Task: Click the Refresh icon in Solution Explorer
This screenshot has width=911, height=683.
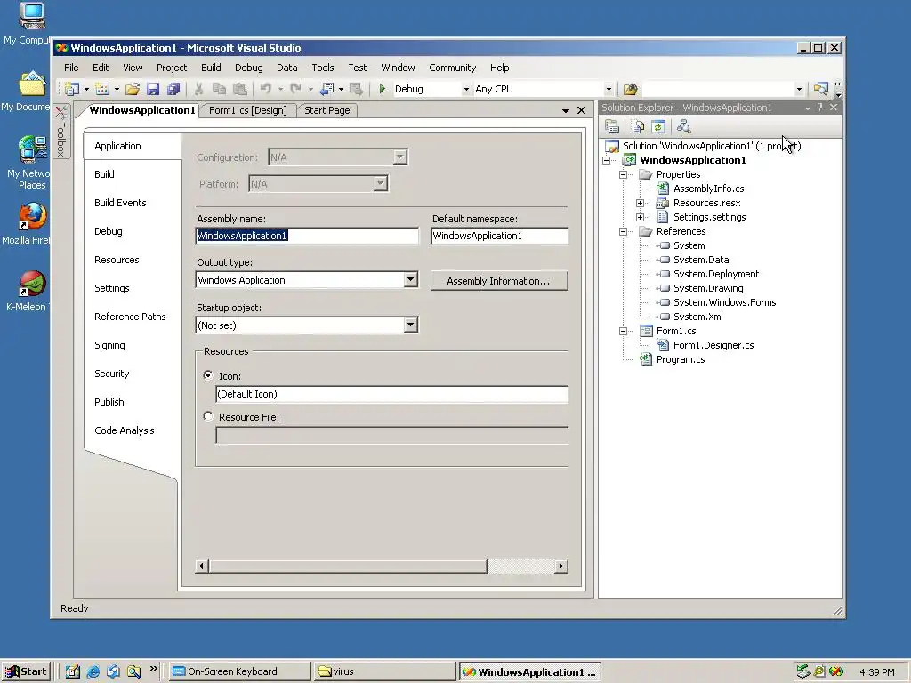Action: pyautogui.click(x=657, y=126)
